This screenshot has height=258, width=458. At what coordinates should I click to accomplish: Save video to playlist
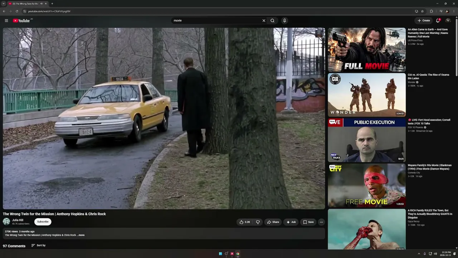(x=308, y=222)
